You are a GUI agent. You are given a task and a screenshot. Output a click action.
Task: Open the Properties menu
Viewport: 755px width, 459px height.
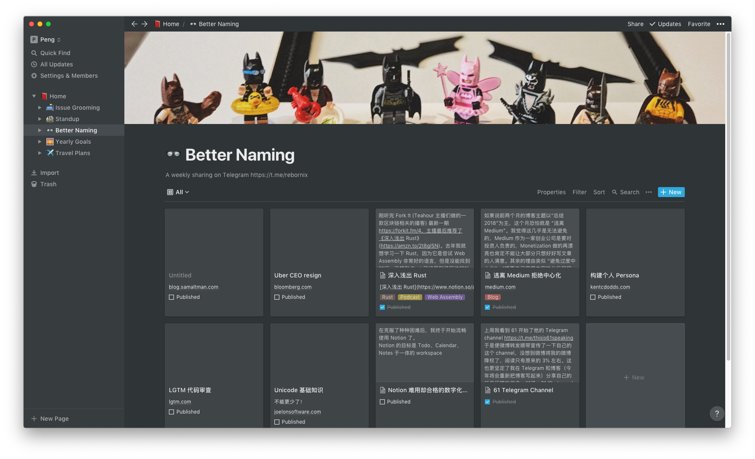pyautogui.click(x=551, y=192)
